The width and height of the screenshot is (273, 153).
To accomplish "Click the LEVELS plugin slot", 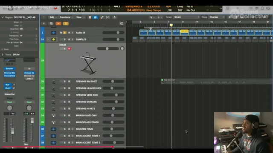I will click(x=29, y=79).
